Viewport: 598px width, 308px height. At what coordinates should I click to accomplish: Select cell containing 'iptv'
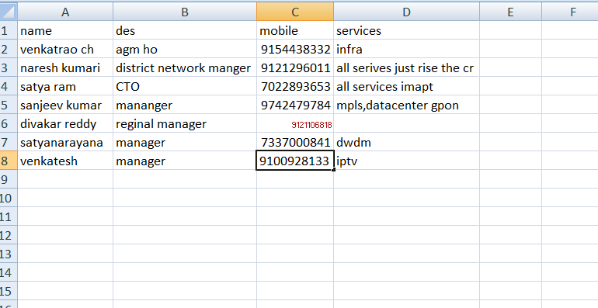point(406,161)
